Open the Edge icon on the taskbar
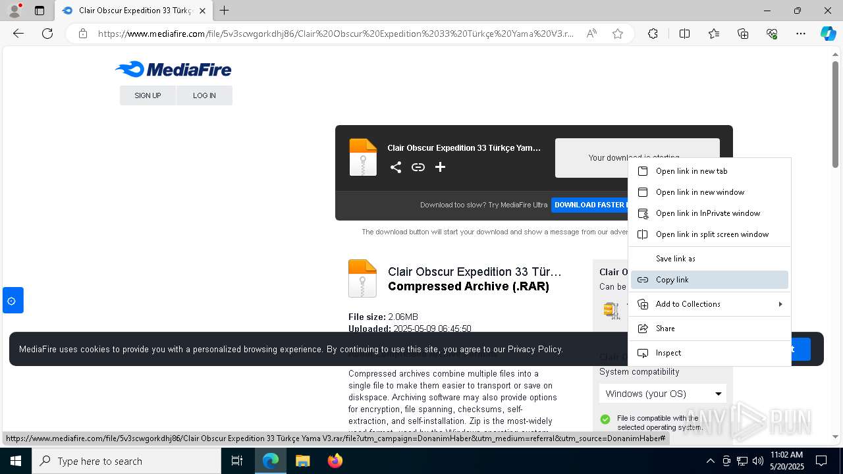This screenshot has width=843, height=474. 271,461
